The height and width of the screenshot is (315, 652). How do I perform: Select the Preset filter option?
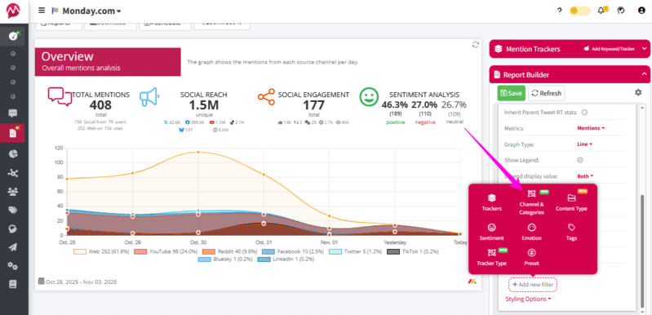coord(531,258)
